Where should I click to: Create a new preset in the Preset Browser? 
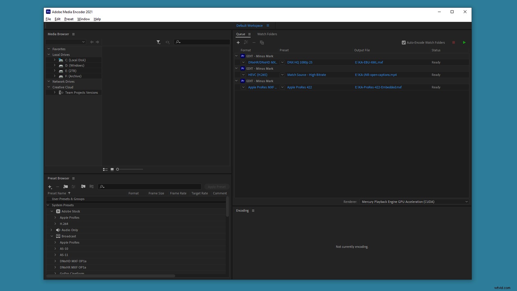[x=49, y=187]
